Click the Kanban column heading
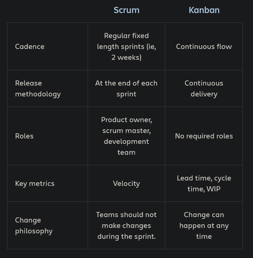 coord(204,10)
